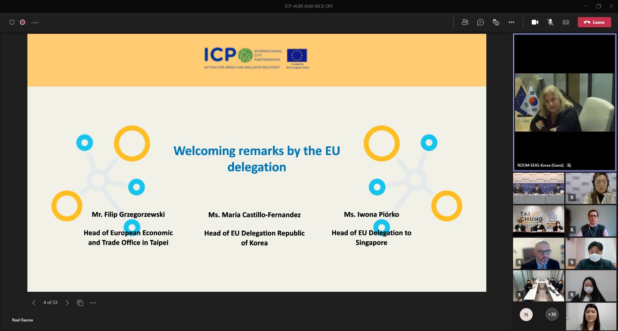
Task: Click the Raul Daussa presenter name
Action: coord(23,320)
